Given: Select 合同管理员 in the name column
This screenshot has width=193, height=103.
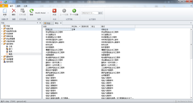Looking at the screenshot, I should tap(50, 75).
